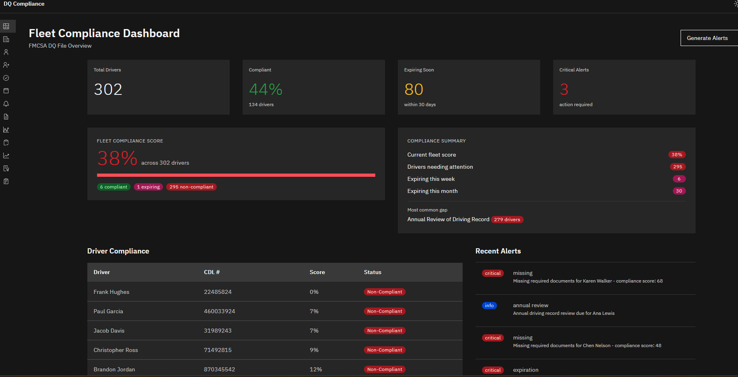Click Brandon Jordan's CDL number 870345542
Screen dimensions: 738x377
219,369
